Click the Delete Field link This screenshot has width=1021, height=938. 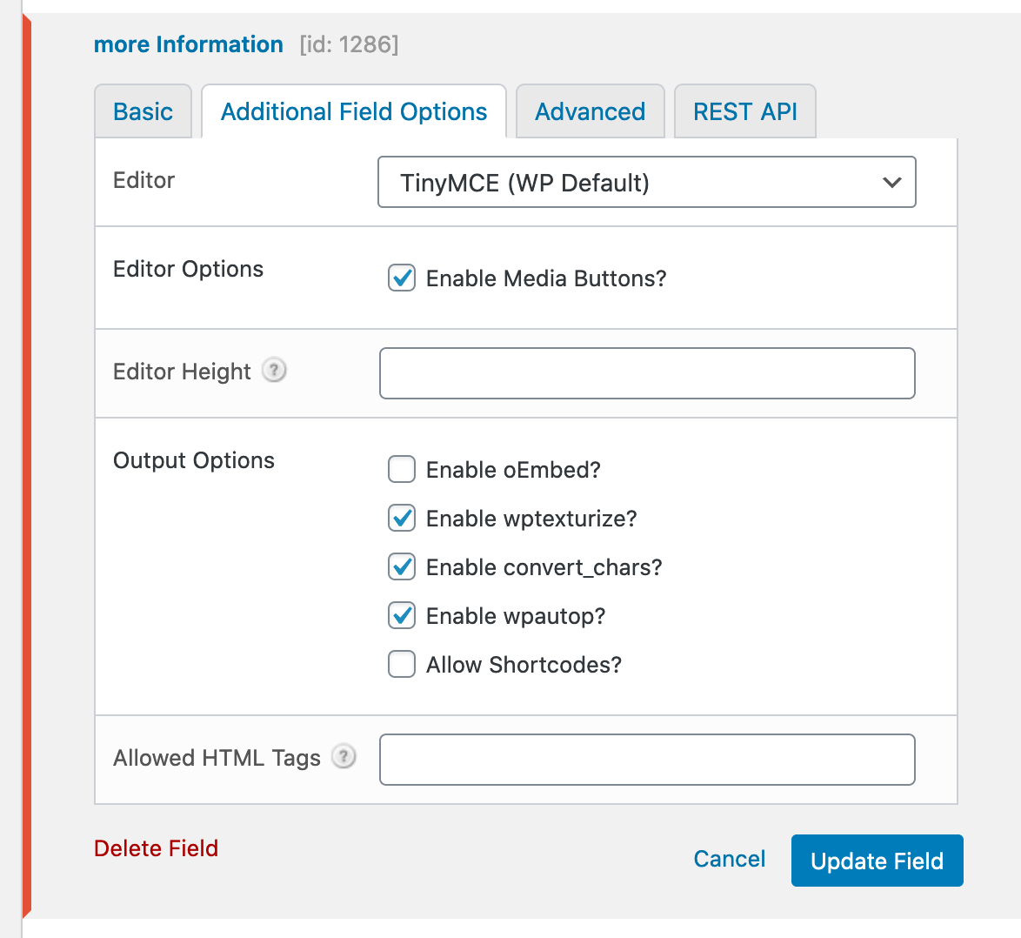(157, 848)
